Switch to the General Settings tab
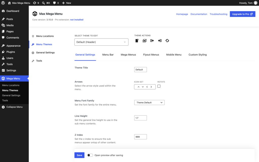 pyautogui.click(x=85, y=55)
